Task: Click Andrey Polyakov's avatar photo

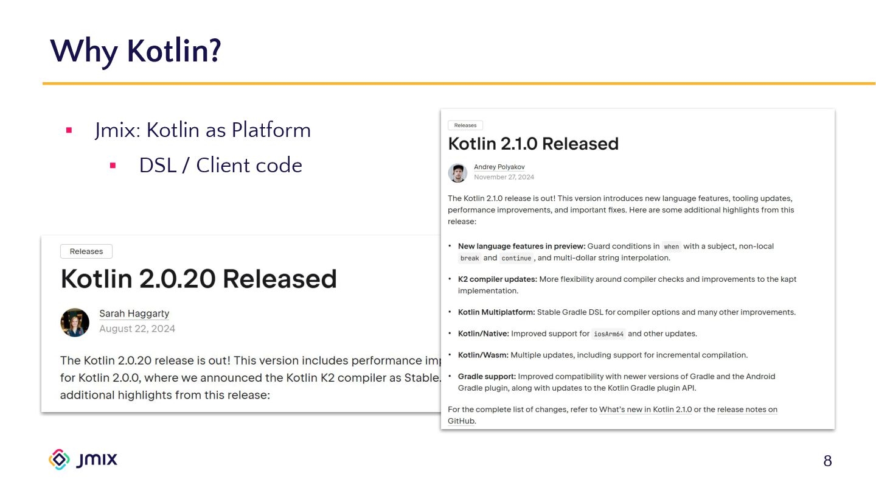Action: [x=457, y=173]
